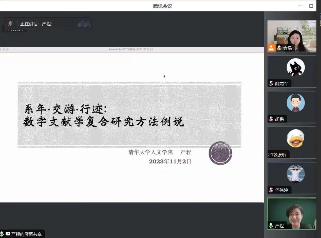321x238 pixels.
Task: Click the 严程的屏幕共享 label text
Action: [x=26, y=234]
